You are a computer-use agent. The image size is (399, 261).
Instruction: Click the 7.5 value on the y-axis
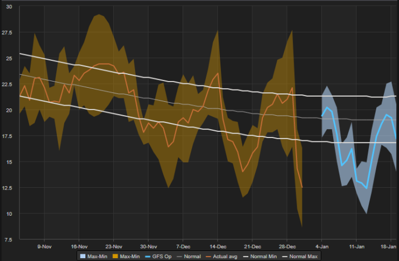(9, 240)
